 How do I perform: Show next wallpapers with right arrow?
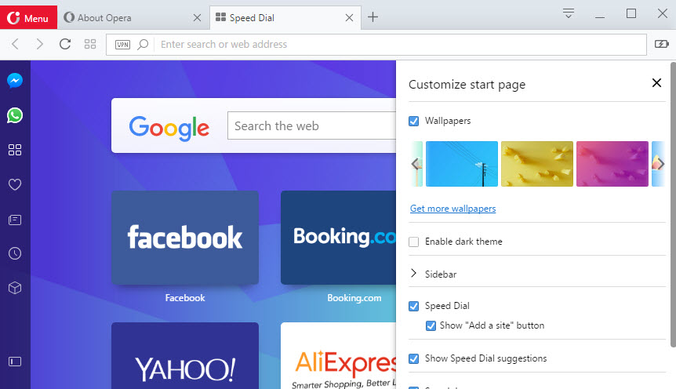coord(660,164)
